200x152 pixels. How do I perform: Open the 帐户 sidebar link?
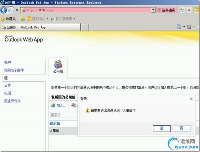(x=8, y=62)
